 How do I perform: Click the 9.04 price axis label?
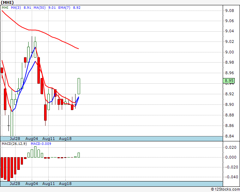(x=230, y=31)
